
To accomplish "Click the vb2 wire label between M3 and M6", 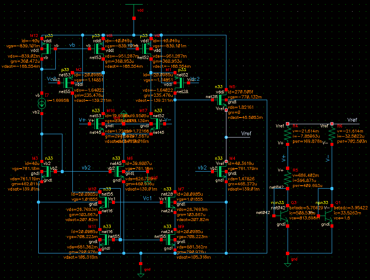I will click(86, 168).
